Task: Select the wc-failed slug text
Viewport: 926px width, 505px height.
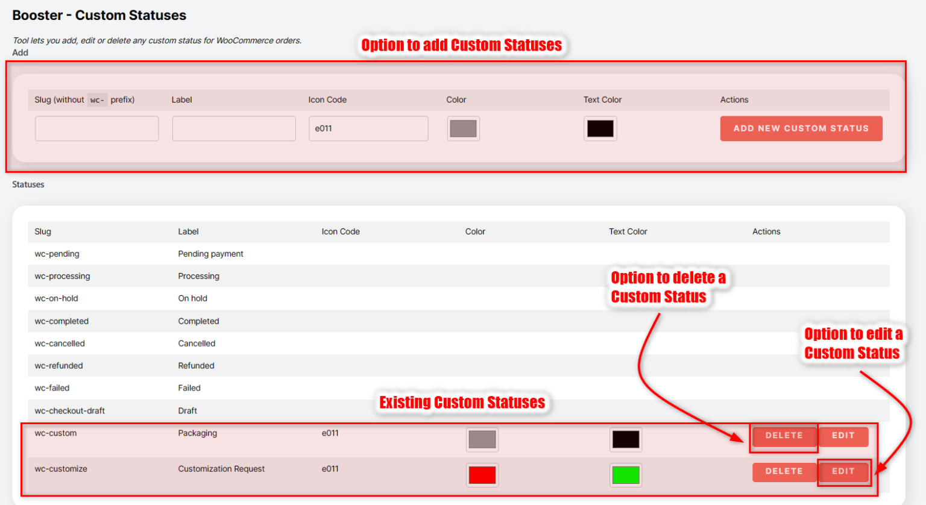Action: point(52,388)
